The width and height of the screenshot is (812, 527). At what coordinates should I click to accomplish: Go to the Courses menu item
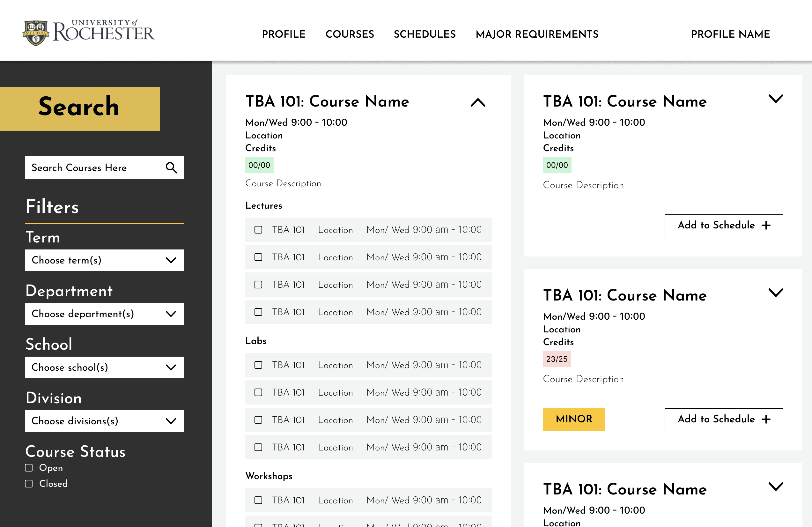[x=349, y=34]
